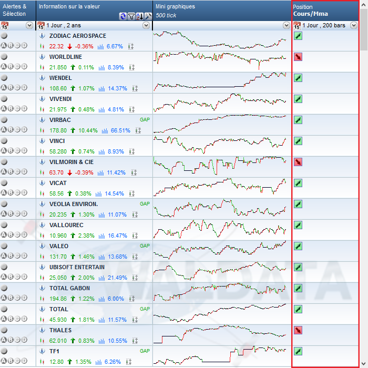
Task: Toggle alert circle for ZODIAC AEROSPACE
Action: [x=4, y=36]
